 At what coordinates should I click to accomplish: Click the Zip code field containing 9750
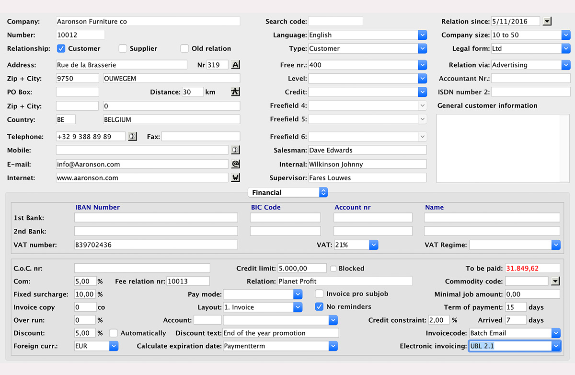(x=77, y=78)
